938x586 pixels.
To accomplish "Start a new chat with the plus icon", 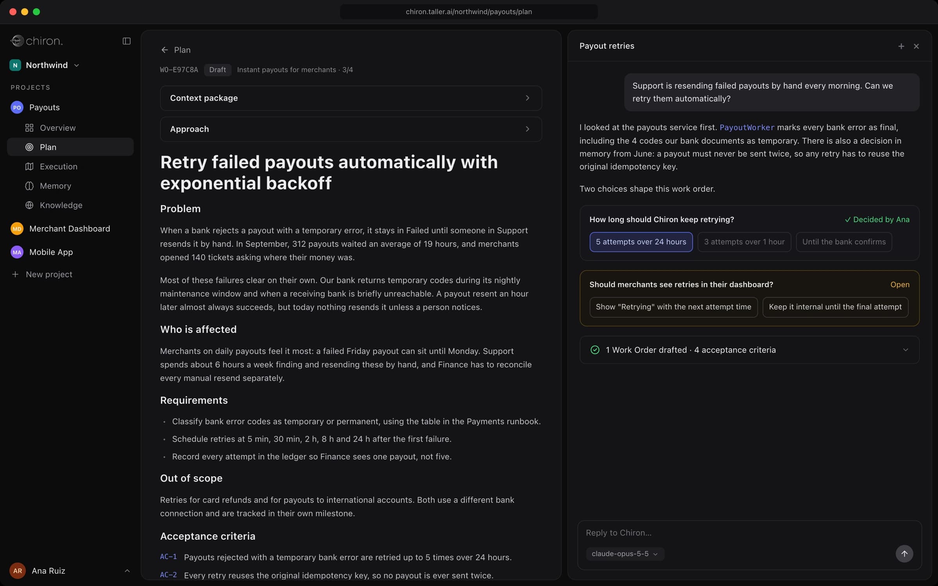I will point(901,46).
